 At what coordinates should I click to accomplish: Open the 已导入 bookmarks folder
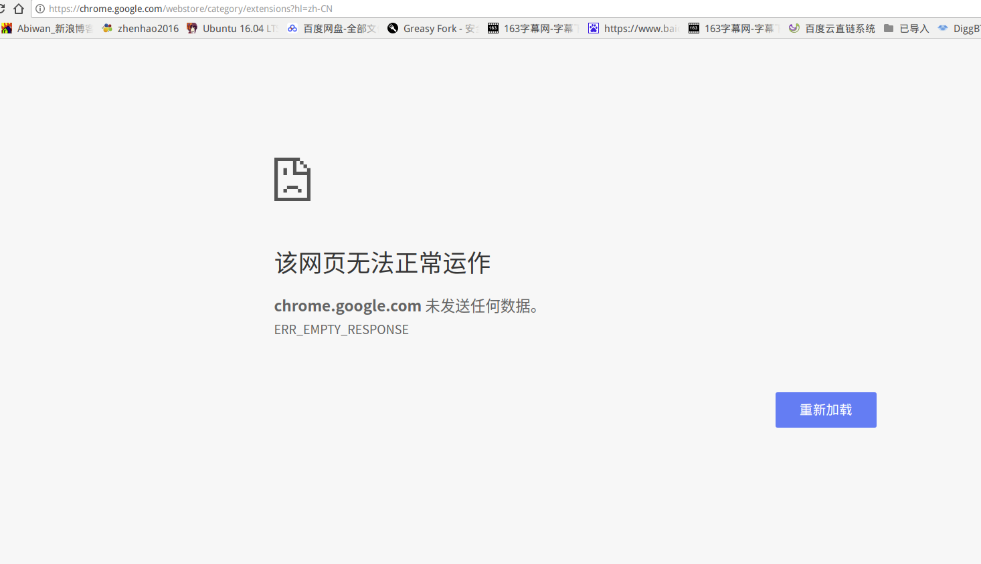point(906,28)
